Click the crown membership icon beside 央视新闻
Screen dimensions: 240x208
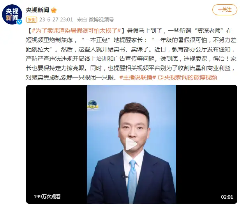coord(54,10)
